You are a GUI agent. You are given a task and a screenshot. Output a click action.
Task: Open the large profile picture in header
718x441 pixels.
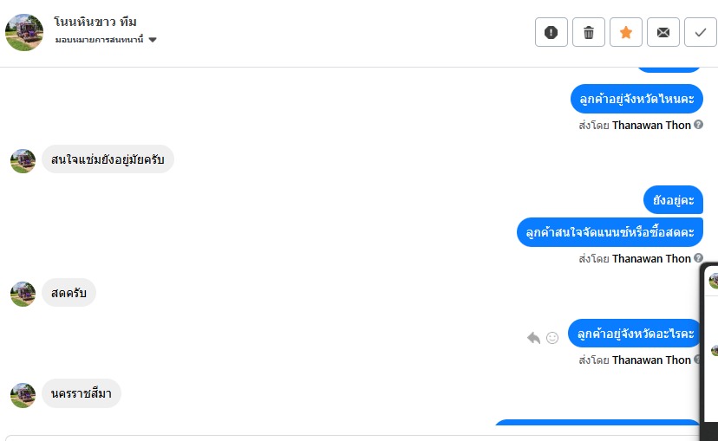click(24, 32)
